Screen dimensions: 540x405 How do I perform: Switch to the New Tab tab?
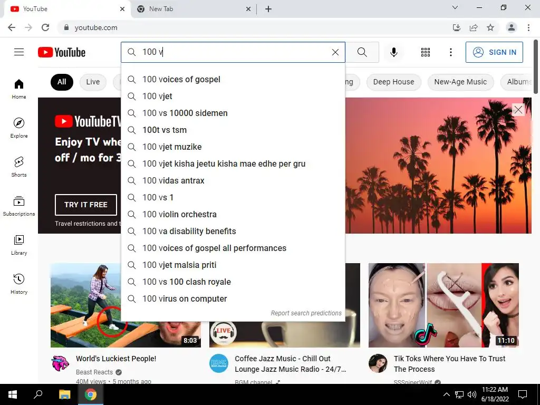click(194, 9)
